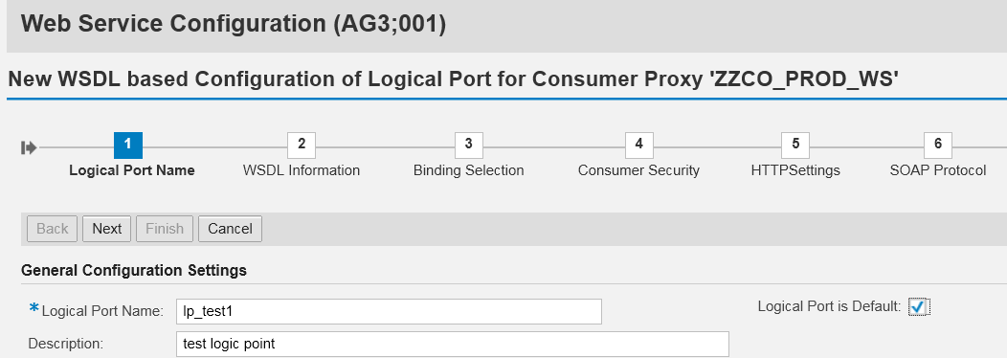Click the disabled Back button

52,229
